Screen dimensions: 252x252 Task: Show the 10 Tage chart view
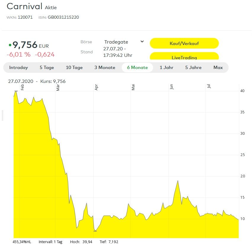click(74, 68)
